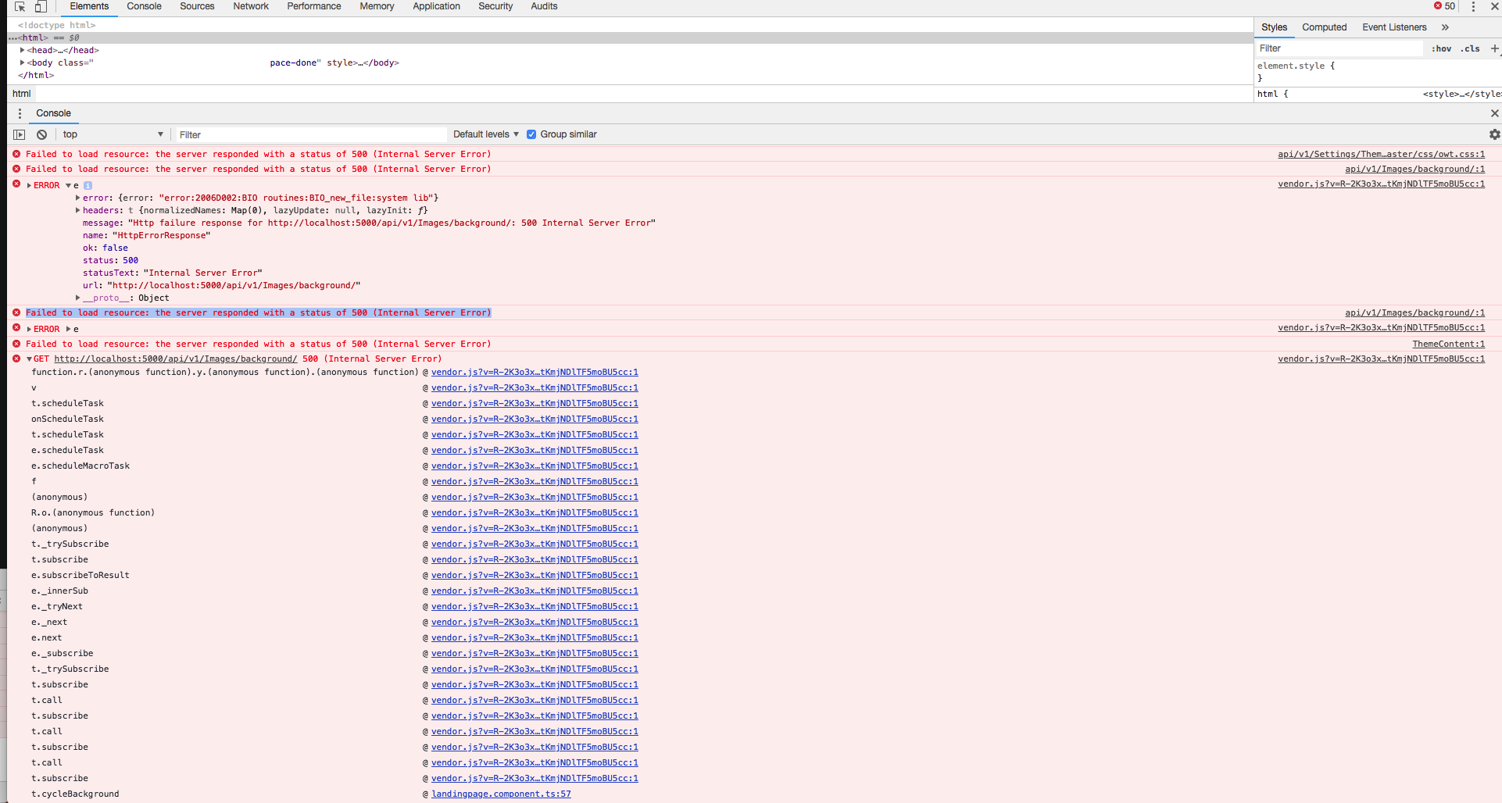The width and height of the screenshot is (1502, 803).
Task: Create a live expression with the eye icon
Action: 19,134
